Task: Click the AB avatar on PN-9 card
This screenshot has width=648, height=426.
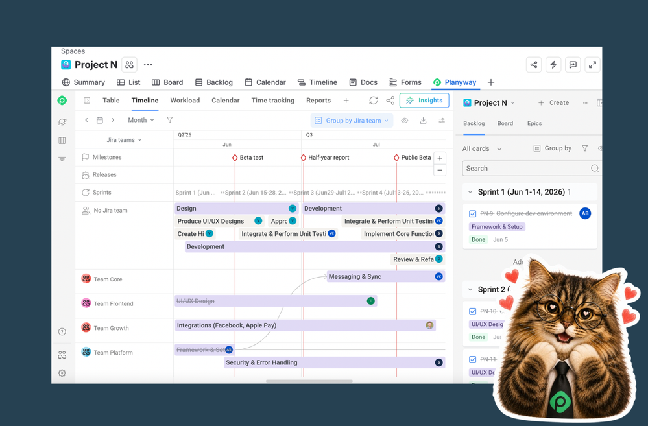Action: pos(585,213)
